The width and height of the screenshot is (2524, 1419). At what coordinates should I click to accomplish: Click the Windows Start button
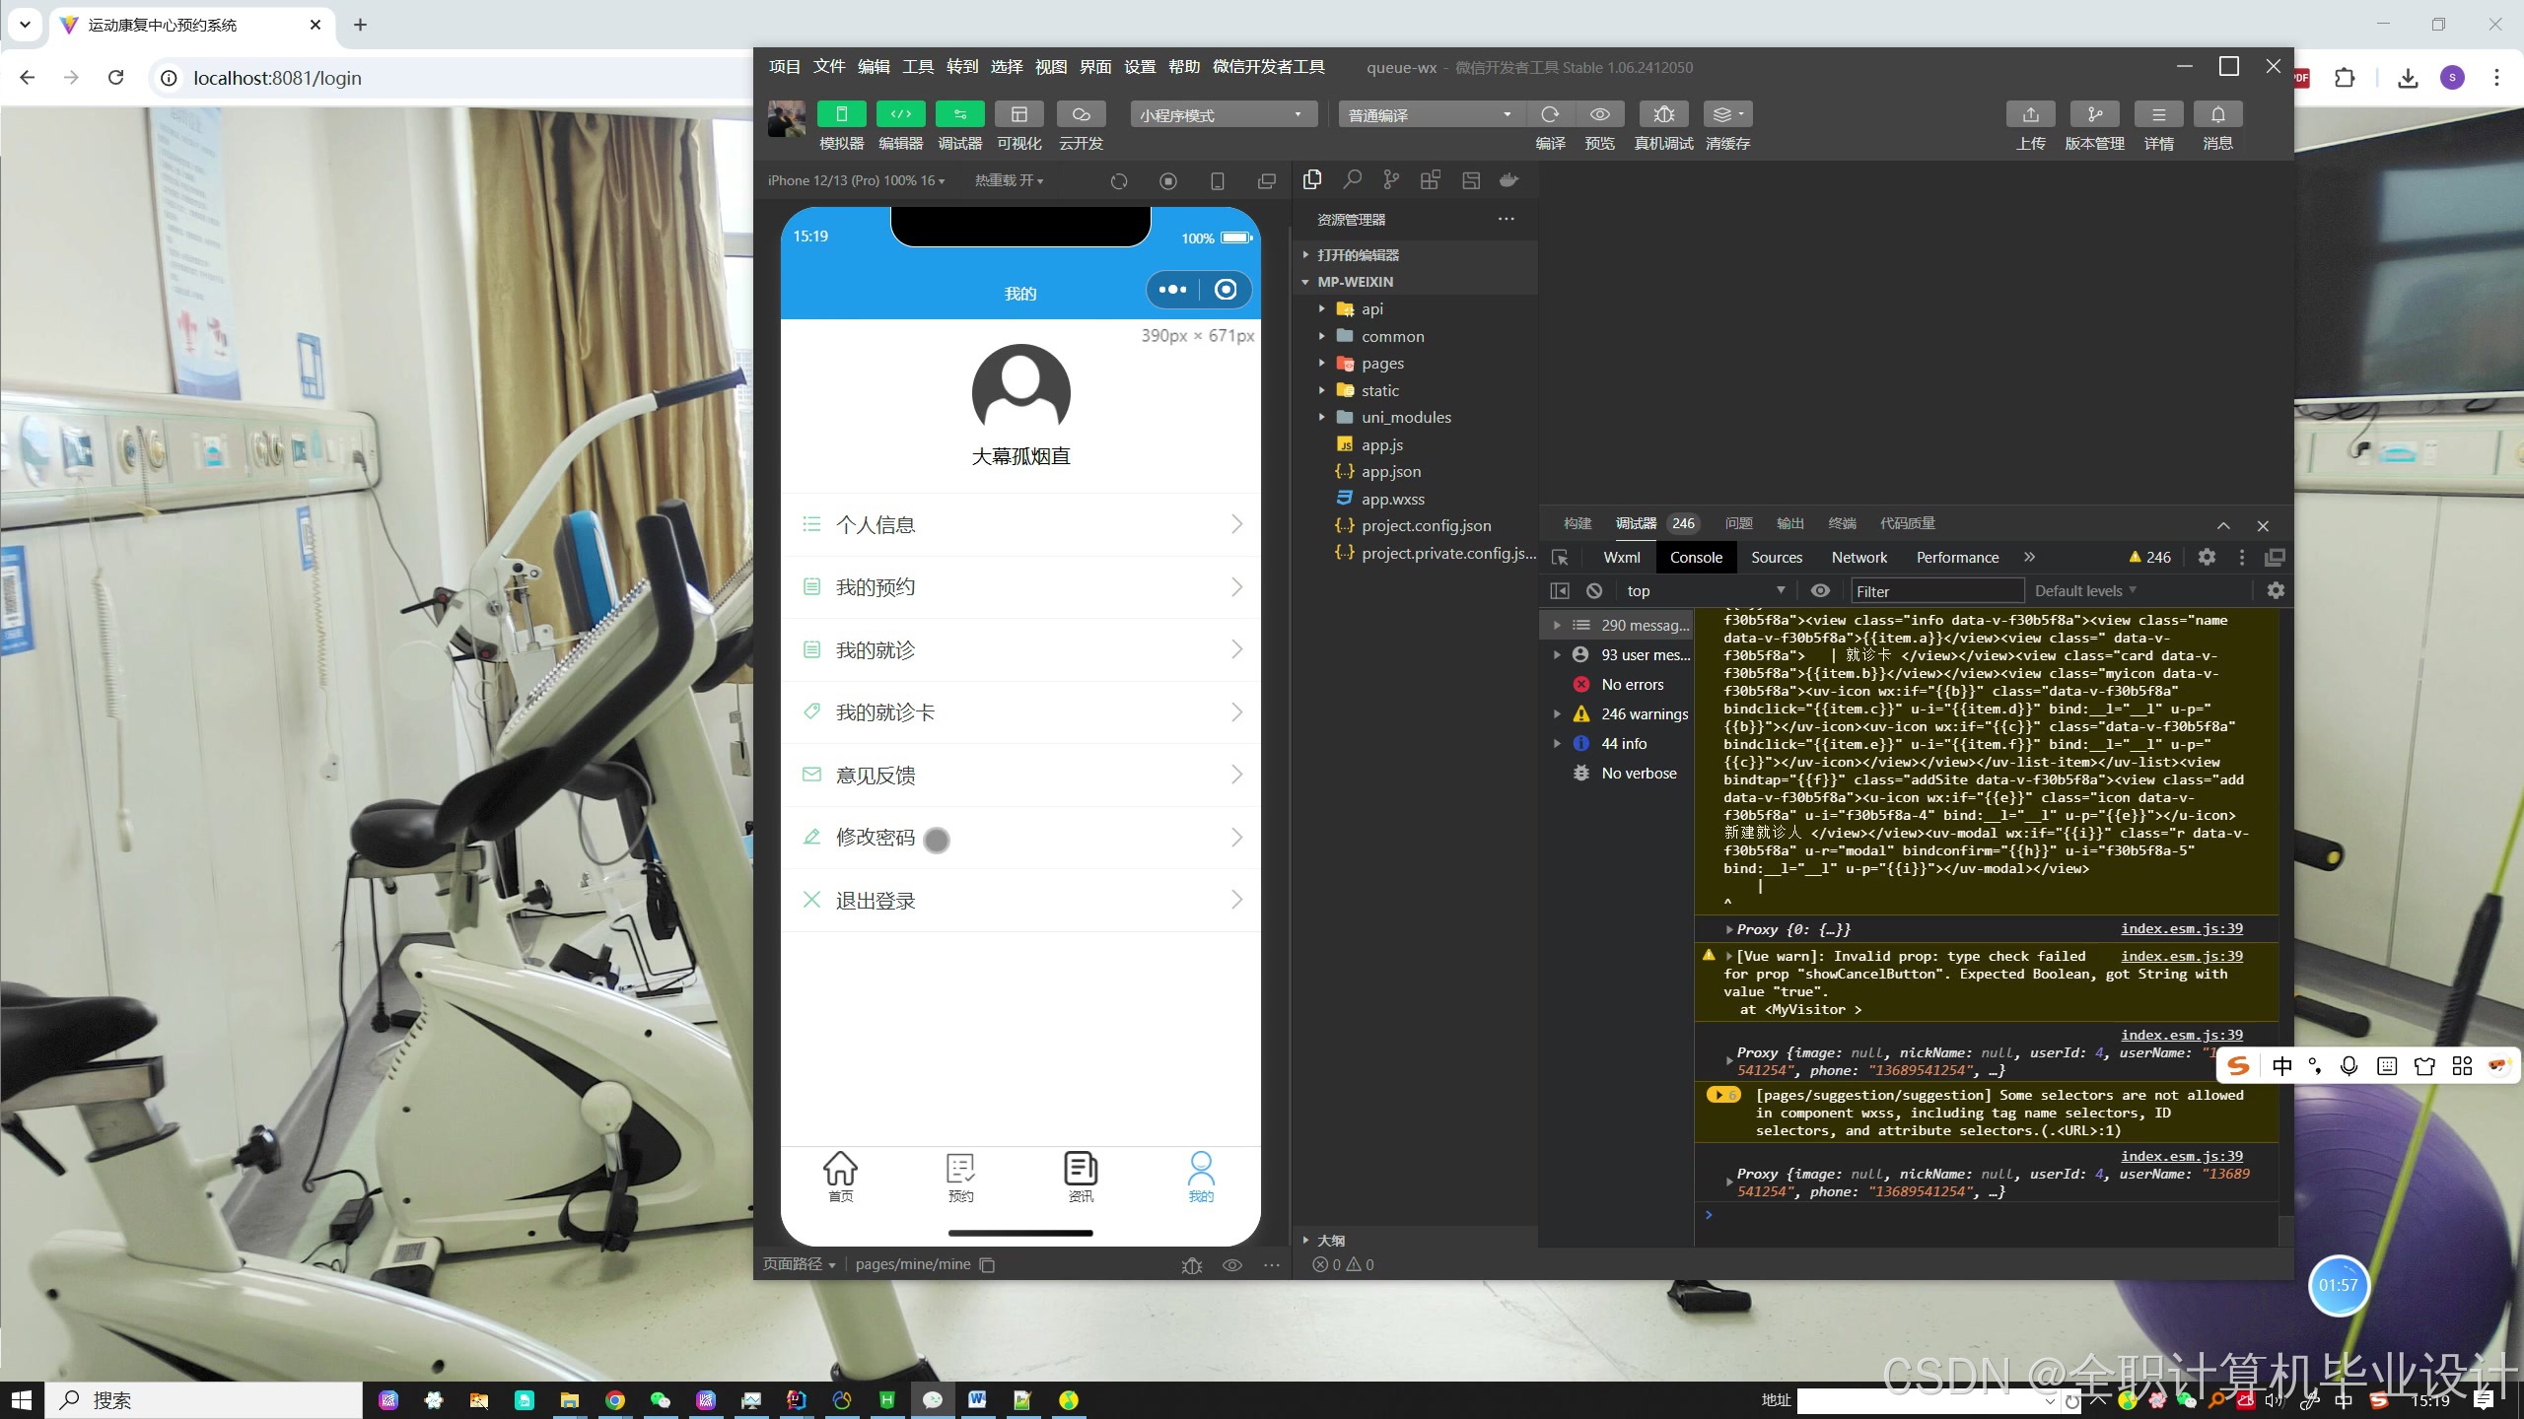[22, 1399]
